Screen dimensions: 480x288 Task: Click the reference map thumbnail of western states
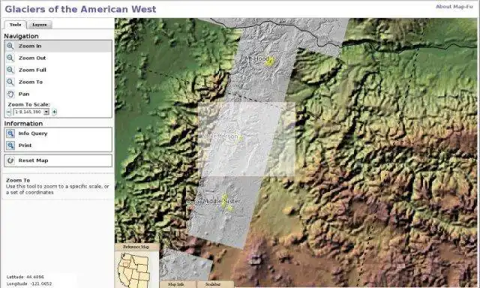point(135,269)
